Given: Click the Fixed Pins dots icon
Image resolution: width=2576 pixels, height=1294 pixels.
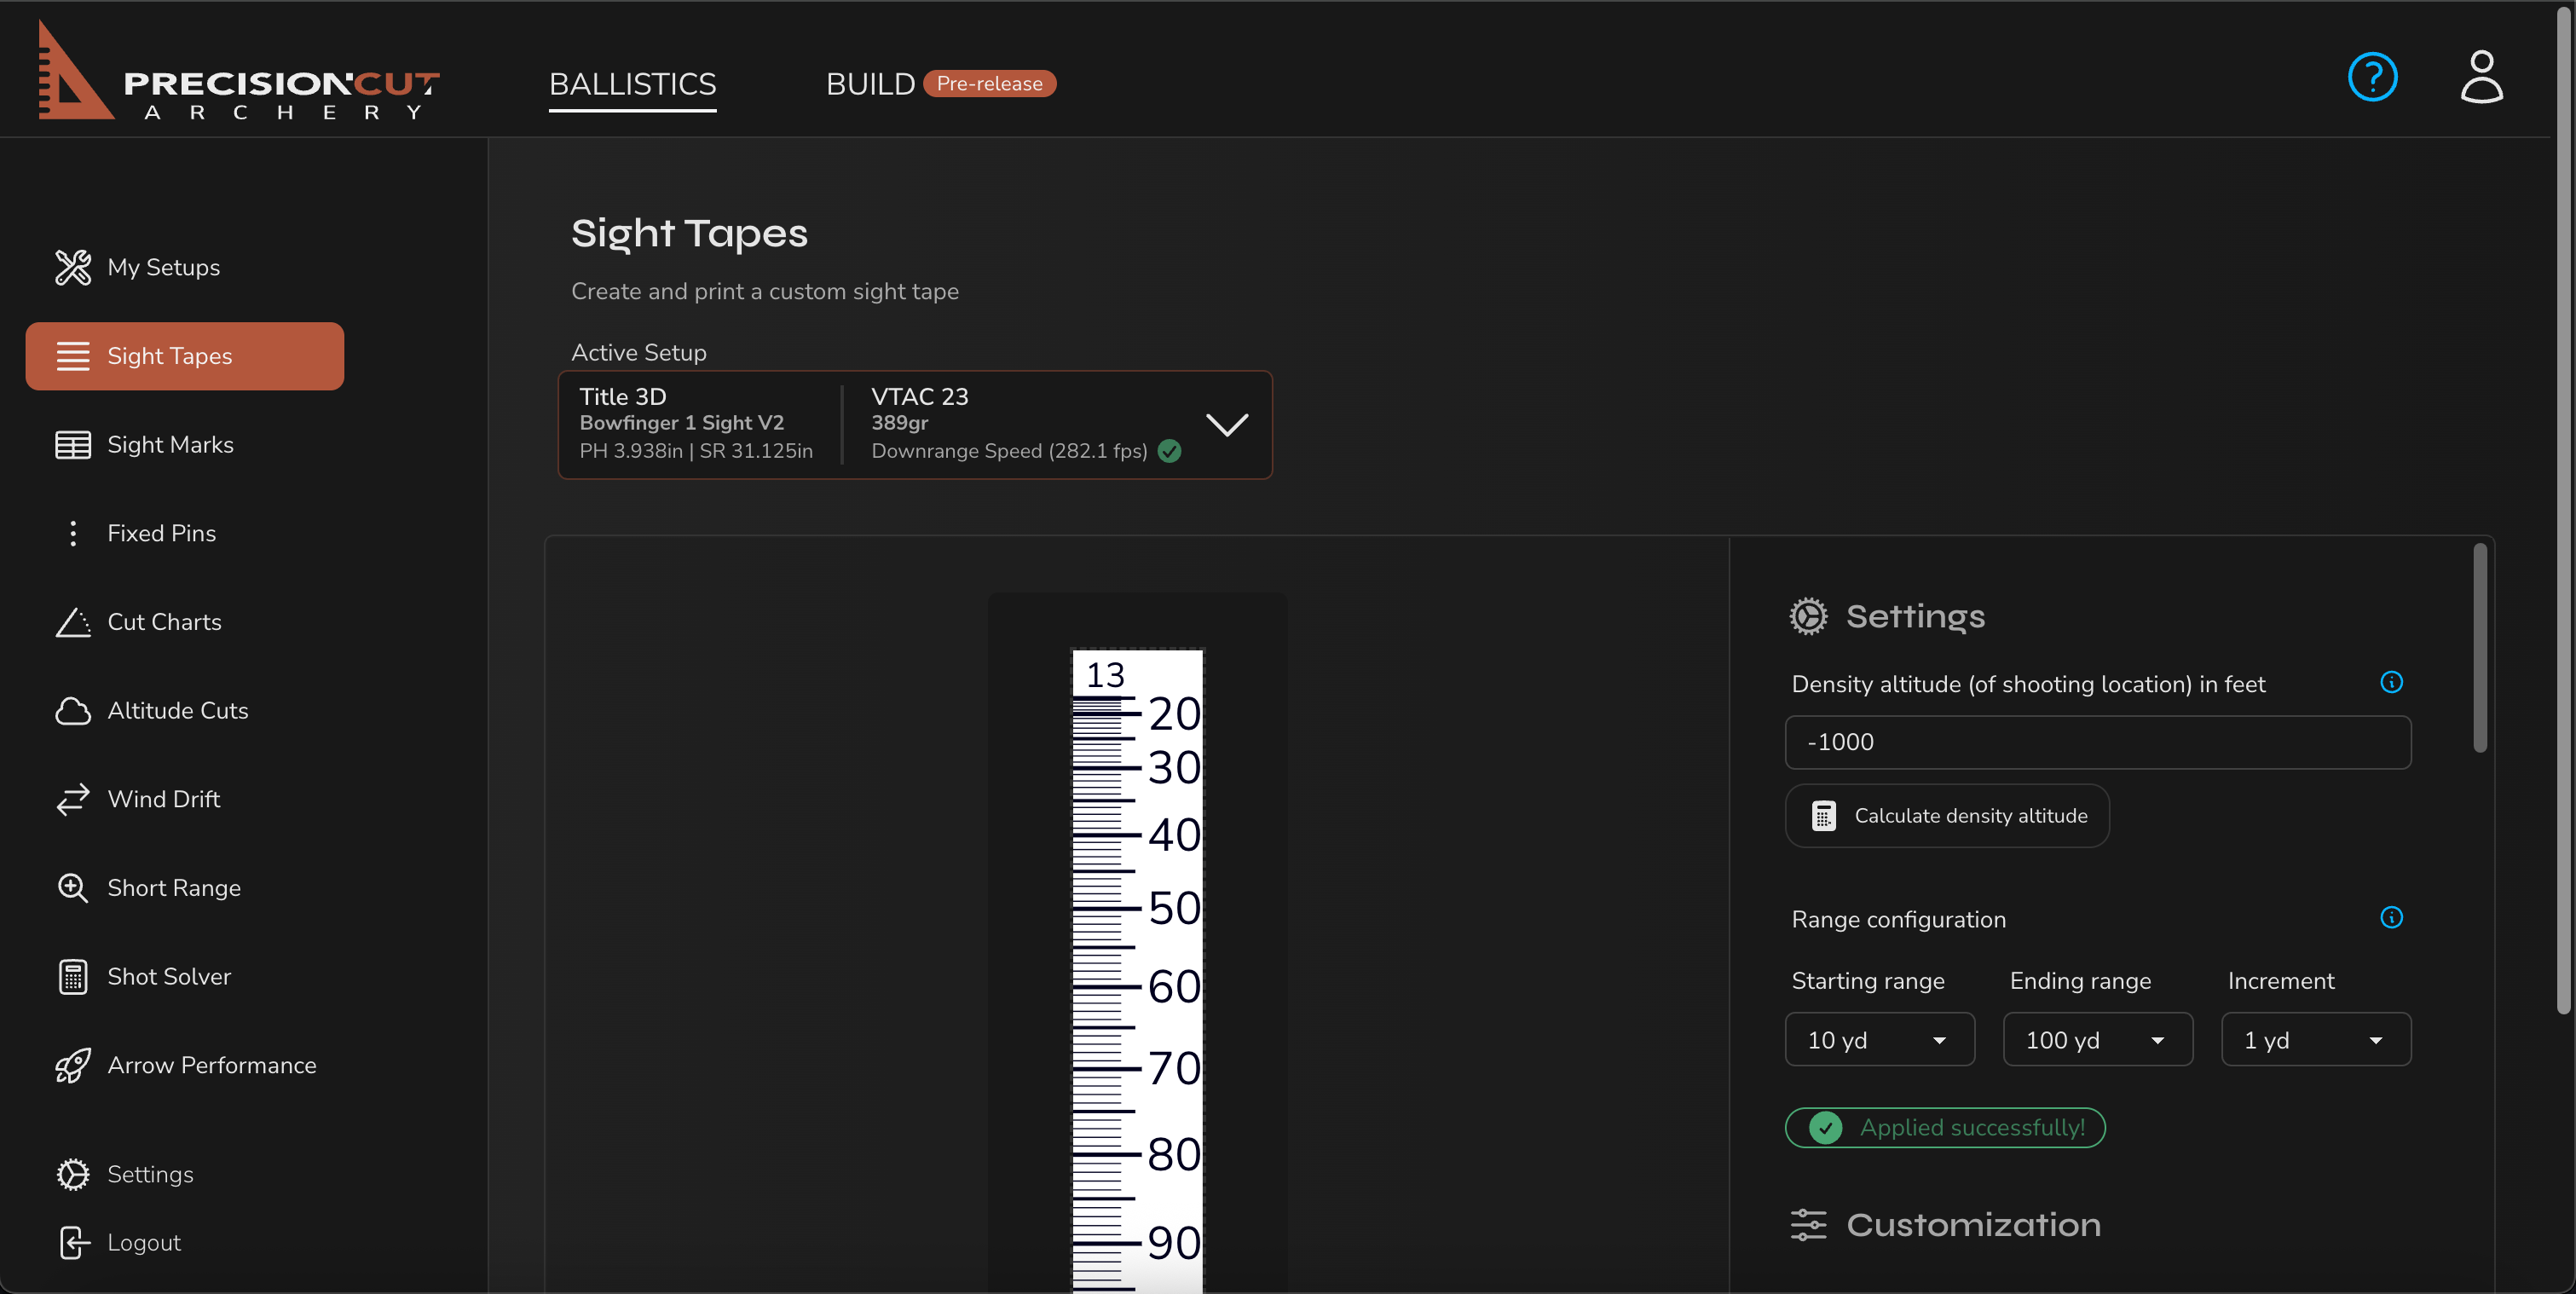Looking at the screenshot, I should [x=73, y=533].
